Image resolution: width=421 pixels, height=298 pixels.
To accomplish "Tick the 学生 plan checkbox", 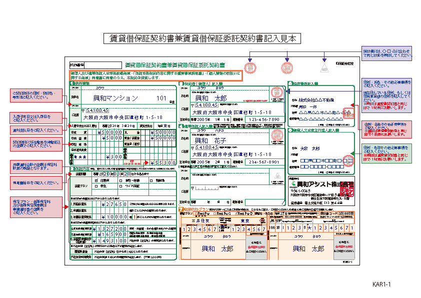I will coord(96,186).
